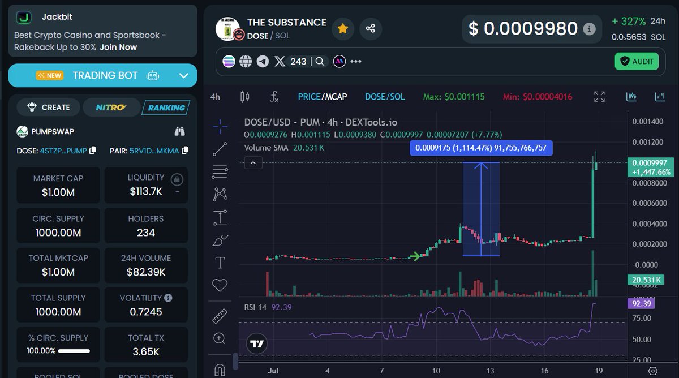Visit the project website via the globe icon
The image size is (679, 378).
click(246, 62)
